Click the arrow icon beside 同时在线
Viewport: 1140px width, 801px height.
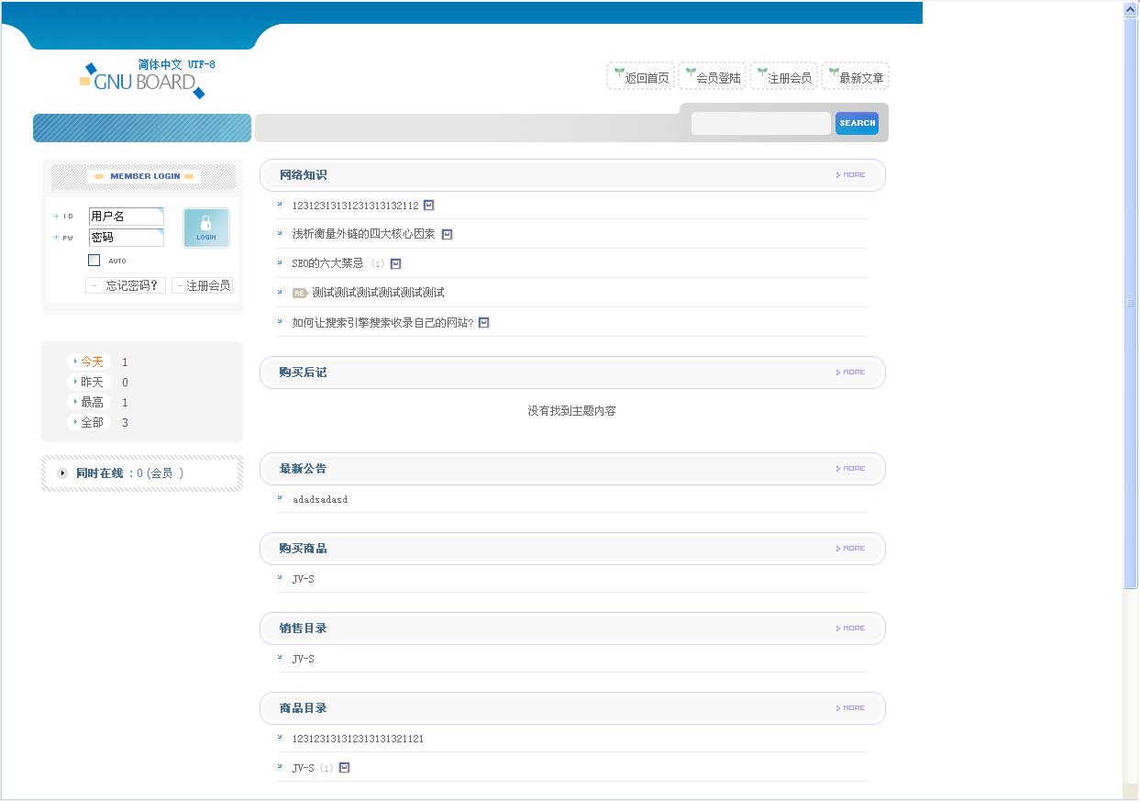62,473
